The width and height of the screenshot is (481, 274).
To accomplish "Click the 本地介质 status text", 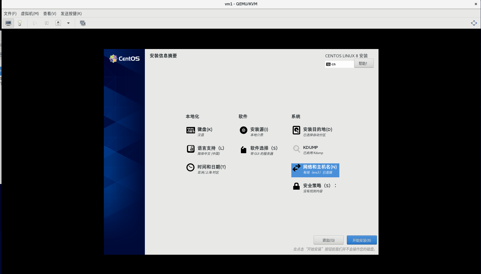I will pos(257,135).
